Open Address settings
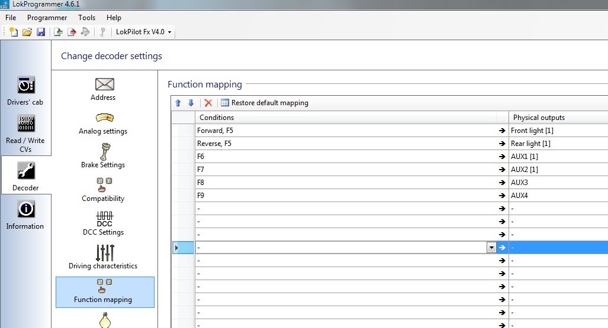The height and width of the screenshot is (328, 608). click(x=103, y=89)
